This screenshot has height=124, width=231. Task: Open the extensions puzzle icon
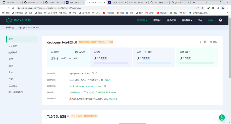[213, 8]
